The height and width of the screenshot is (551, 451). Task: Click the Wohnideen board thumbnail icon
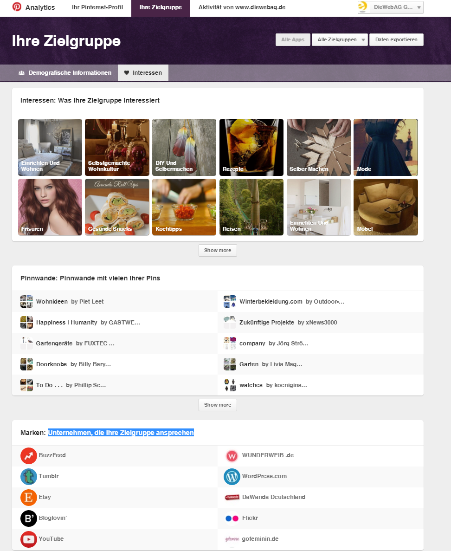pyautogui.click(x=27, y=302)
